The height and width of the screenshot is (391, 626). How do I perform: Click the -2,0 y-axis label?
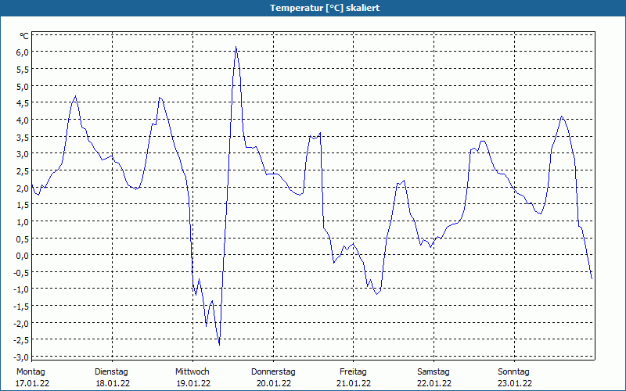[21, 324]
